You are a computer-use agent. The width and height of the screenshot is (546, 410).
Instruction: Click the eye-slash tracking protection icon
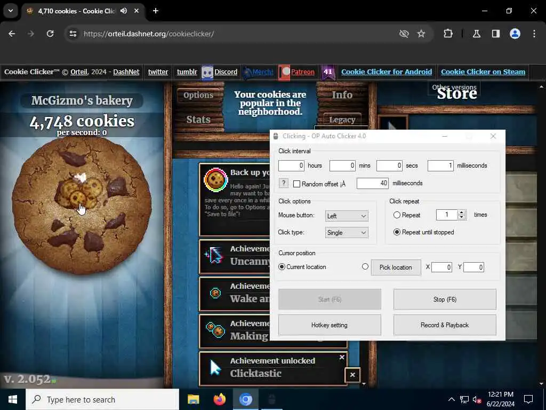404,34
